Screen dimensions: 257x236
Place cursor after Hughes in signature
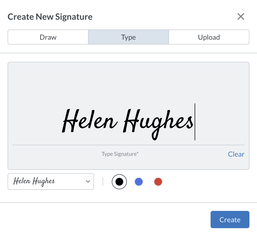[195, 122]
